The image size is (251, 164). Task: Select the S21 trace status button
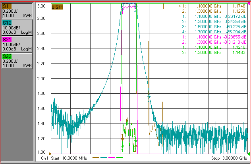(x=17, y=44)
